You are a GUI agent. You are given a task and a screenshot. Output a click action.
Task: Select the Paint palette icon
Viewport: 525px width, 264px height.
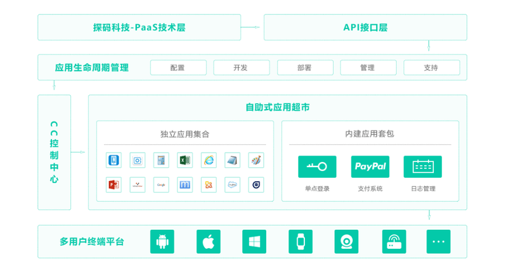click(256, 160)
